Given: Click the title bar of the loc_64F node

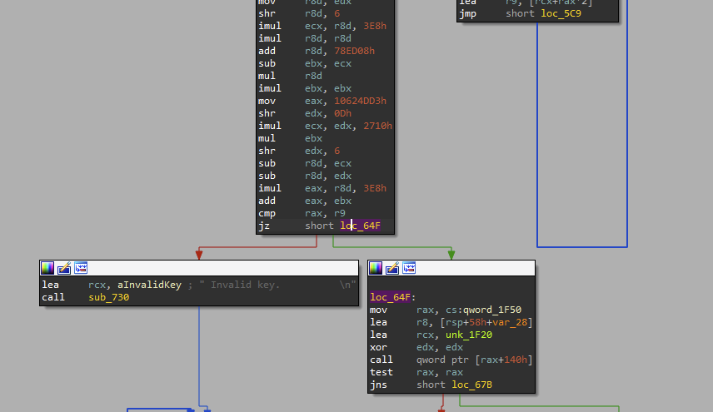Looking at the screenshot, I should tap(451, 268).
